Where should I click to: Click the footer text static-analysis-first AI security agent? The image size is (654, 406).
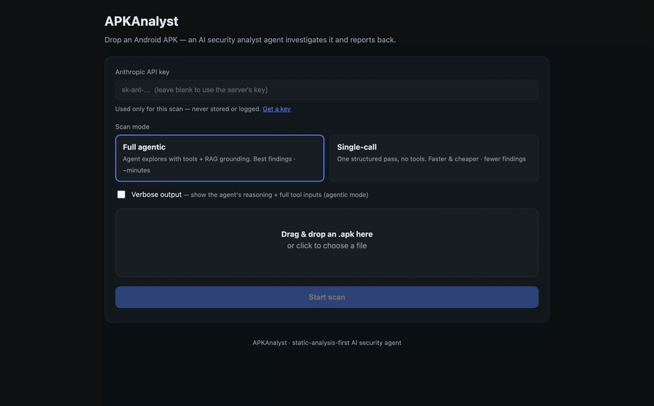click(347, 343)
